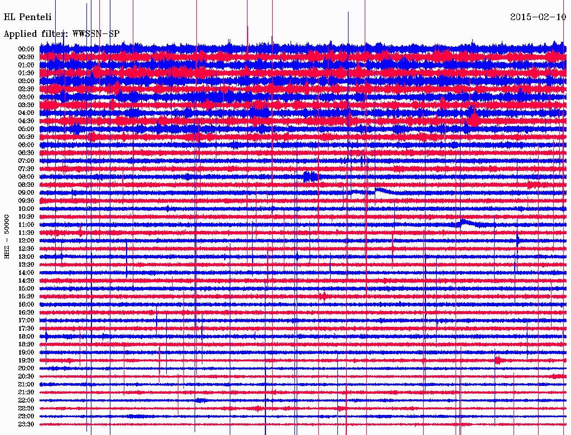Select the 07:00 time label
Screen dimensions: 571x435
click(x=26, y=161)
